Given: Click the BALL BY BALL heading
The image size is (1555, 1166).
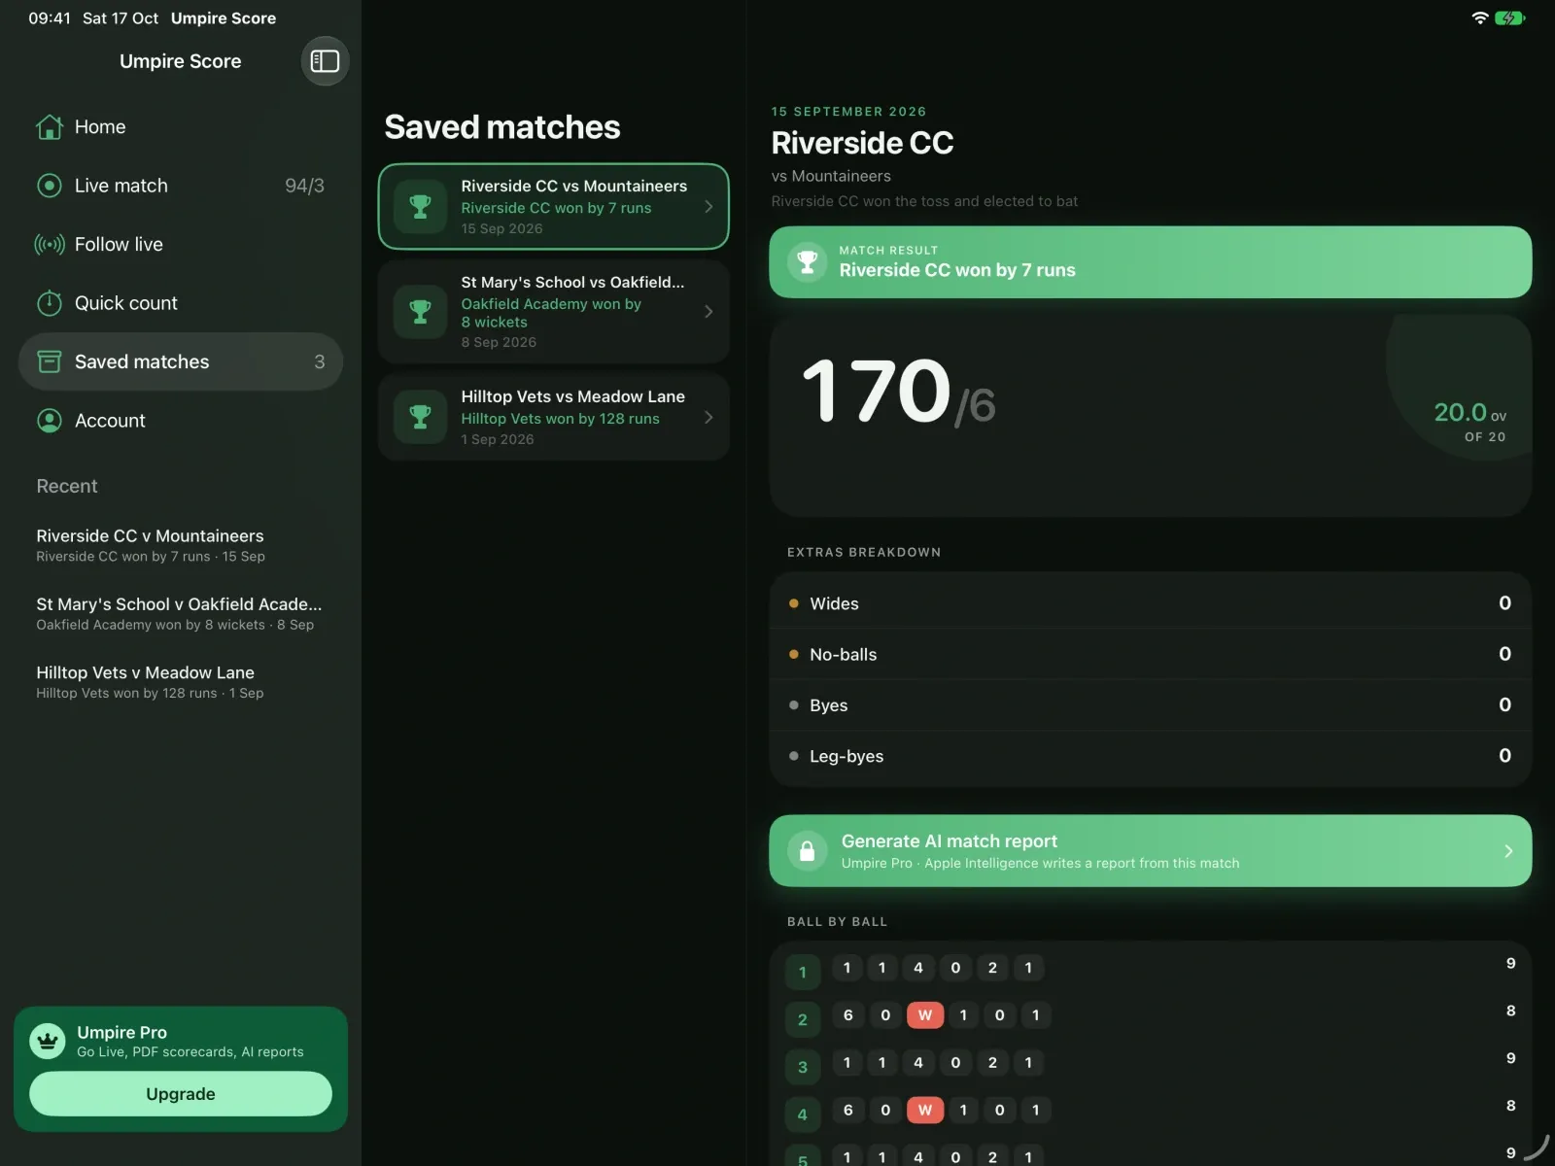Looking at the screenshot, I should tap(837, 921).
